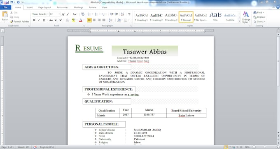This screenshot has width=280, height=149.
Task: Apply the Heading 1 style
Action: click(141, 17)
